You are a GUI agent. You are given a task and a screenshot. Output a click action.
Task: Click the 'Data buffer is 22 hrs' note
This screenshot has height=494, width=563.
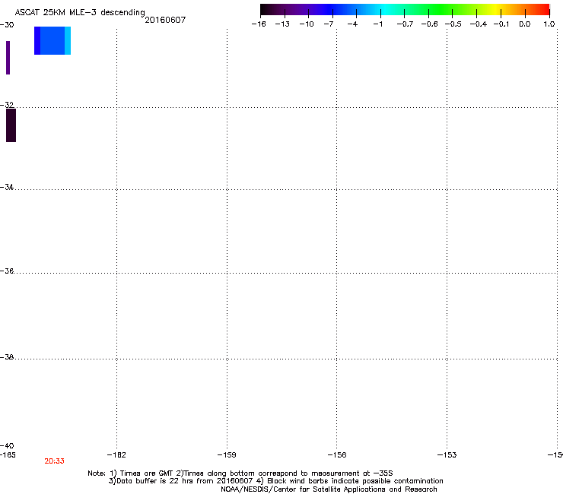(275, 481)
